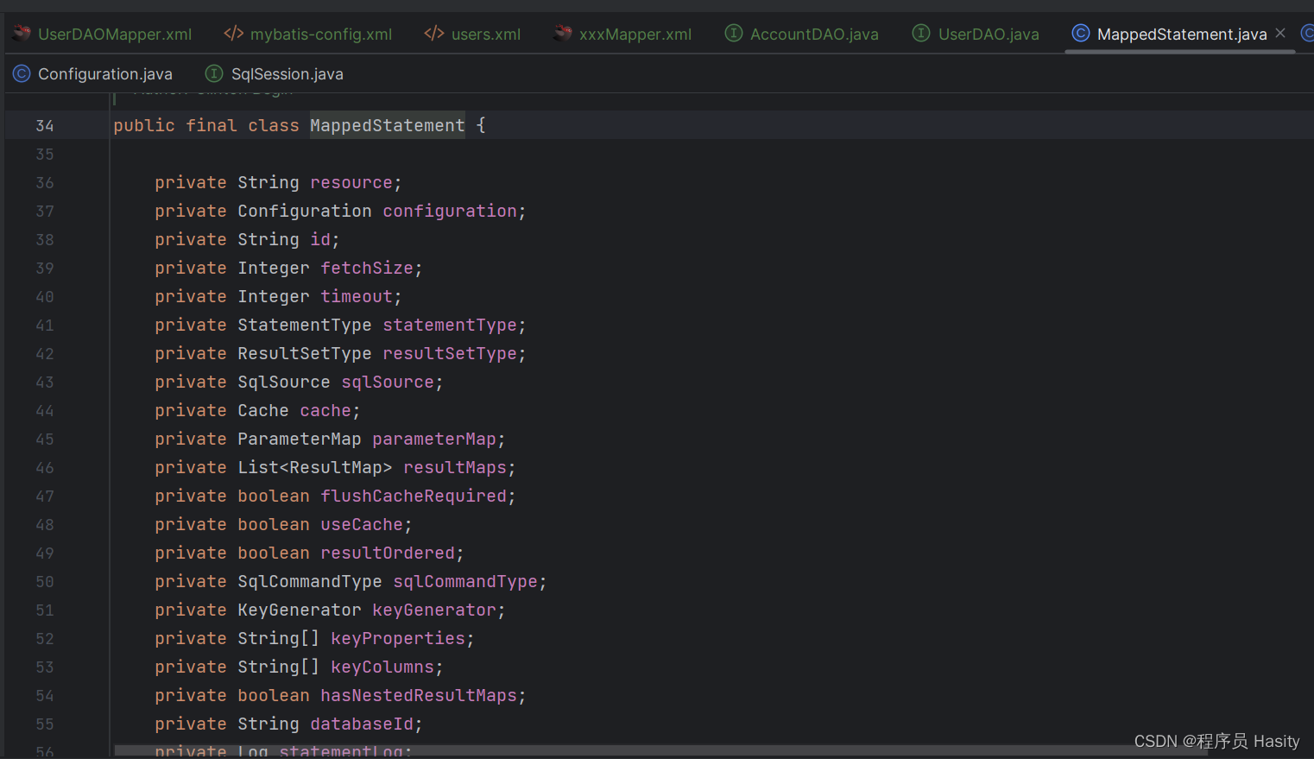Select the MappedStatement.java tab
1314x759 pixels.
tap(1182, 35)
